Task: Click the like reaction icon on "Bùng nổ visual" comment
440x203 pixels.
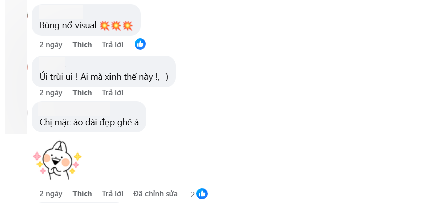Action: point(140,44)
